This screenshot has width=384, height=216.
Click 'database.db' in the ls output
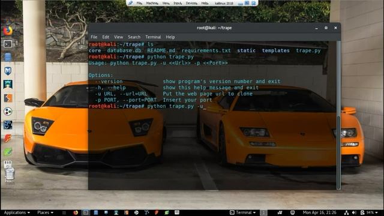click(124, 50)
